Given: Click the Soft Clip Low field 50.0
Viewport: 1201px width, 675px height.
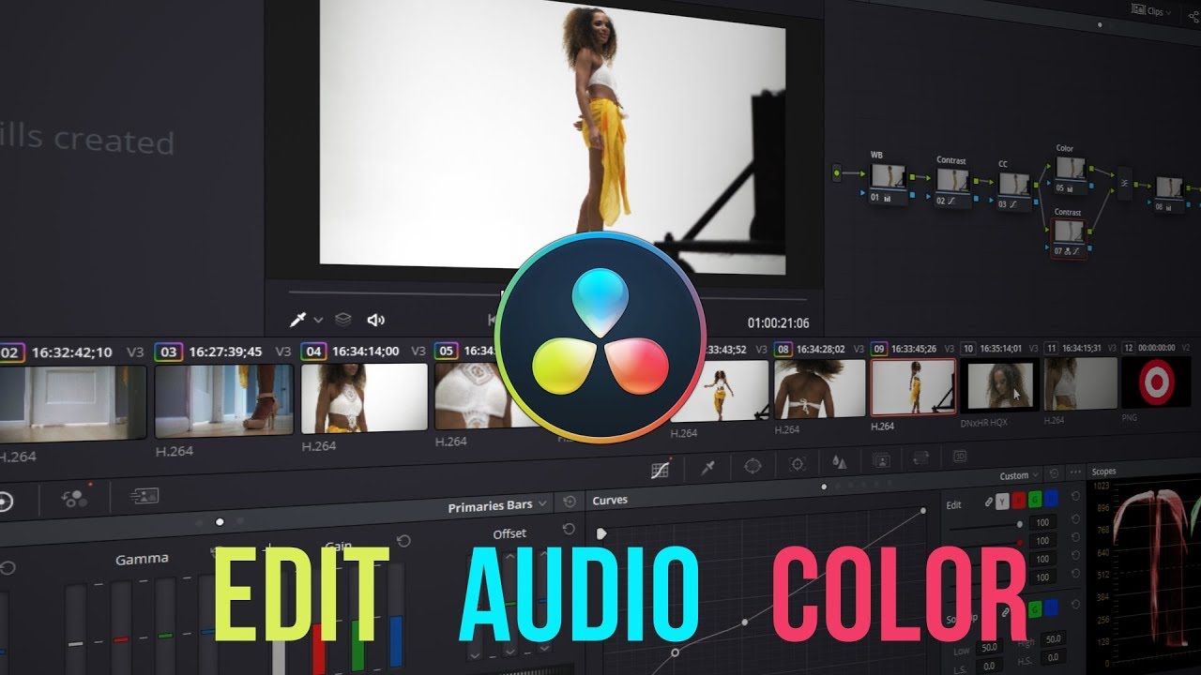Looking at the screenshot, I should point(987,648).
